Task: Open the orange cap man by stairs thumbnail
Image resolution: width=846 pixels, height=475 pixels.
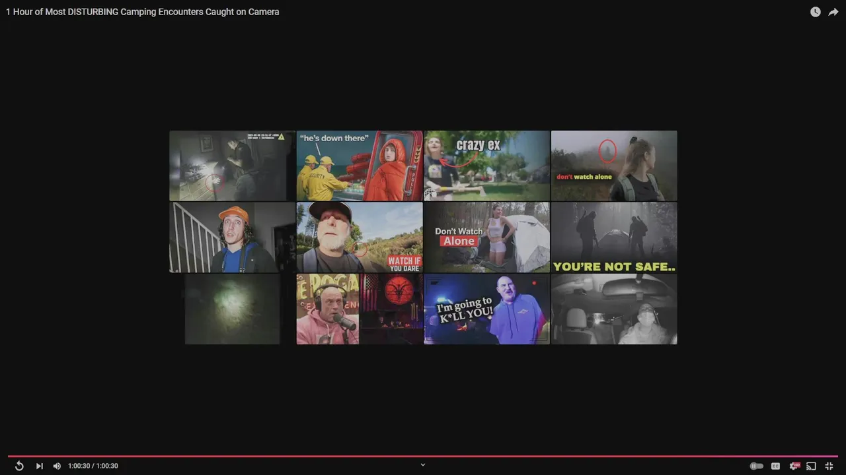Action: click(x=232, y=237)
